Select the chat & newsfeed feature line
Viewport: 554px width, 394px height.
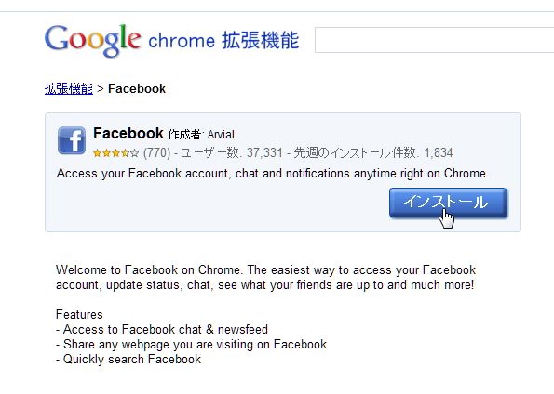tap(162, 330)
